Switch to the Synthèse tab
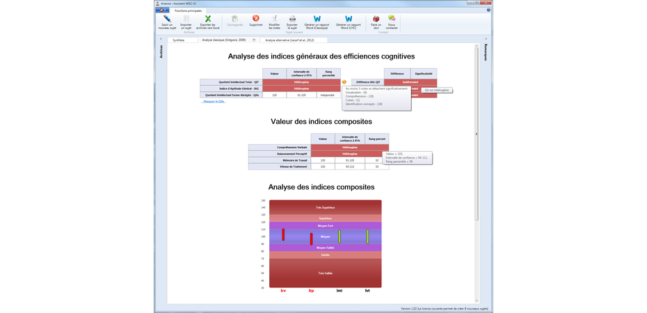 (179, 40)
